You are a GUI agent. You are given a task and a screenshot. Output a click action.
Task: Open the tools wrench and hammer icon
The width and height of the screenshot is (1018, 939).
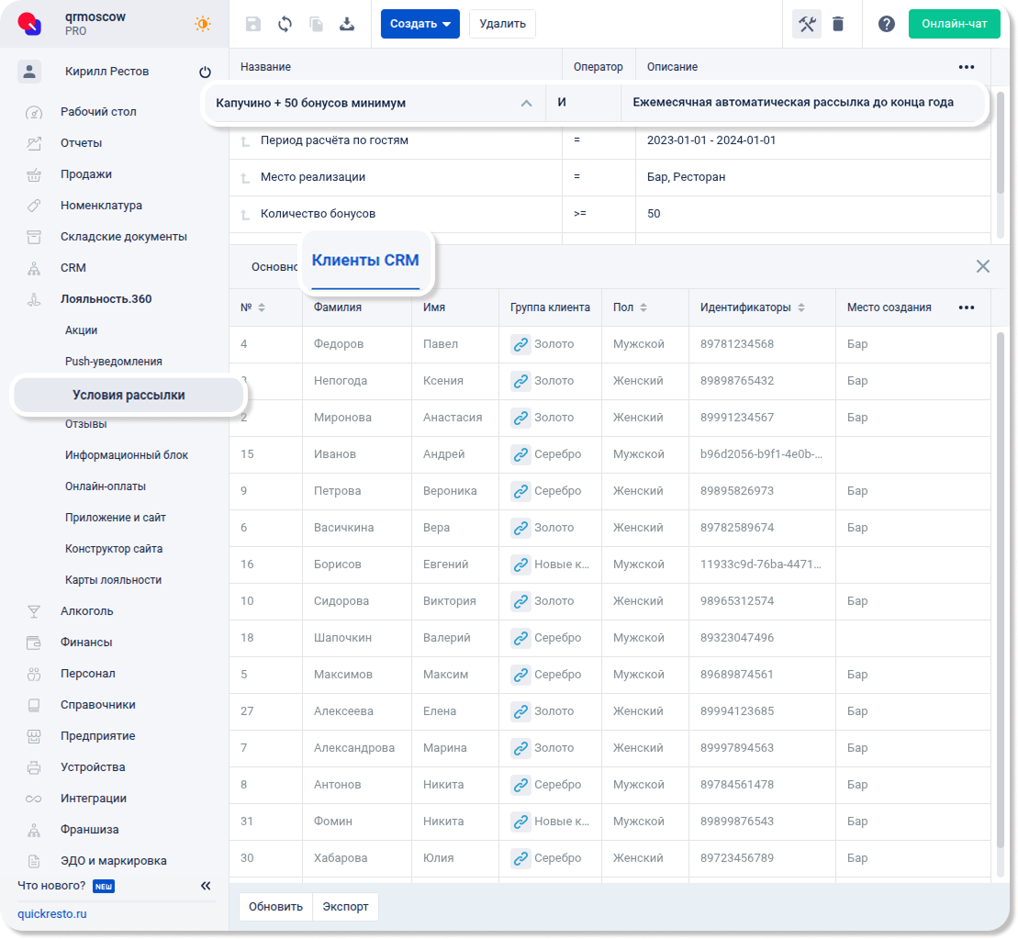807,24
